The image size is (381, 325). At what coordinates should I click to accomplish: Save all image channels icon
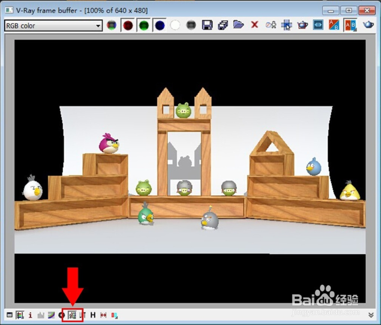pos(223,25)
